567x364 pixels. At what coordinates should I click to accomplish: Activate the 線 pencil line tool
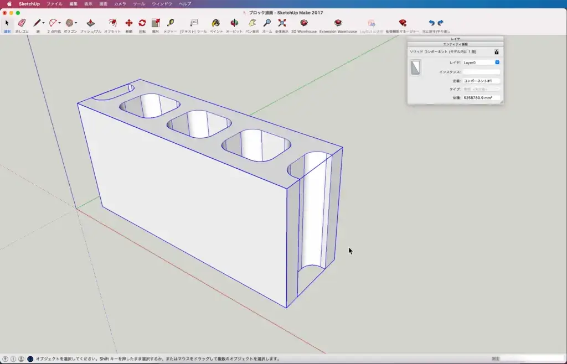click(37, 23)
